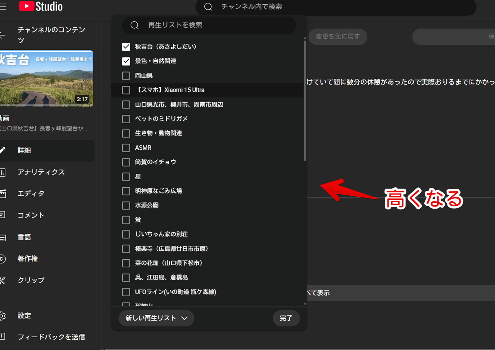495x350 pixels.
Task: Click the Editor clapperboard icon
Action: click(x=2, y=194)
